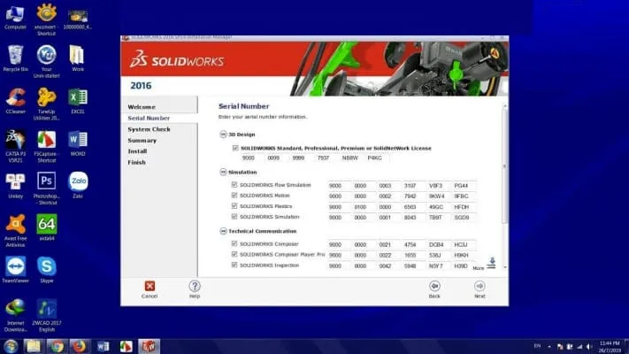Open TuneUp Utilities desktop icon
The image size is (629, 354).
tap(46, 104)
